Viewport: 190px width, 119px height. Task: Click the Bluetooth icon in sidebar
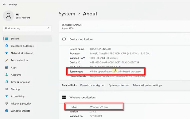[7, 46]
